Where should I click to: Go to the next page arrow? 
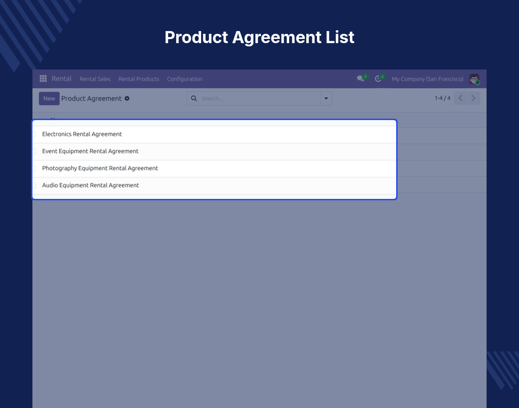tap(473, 98)
